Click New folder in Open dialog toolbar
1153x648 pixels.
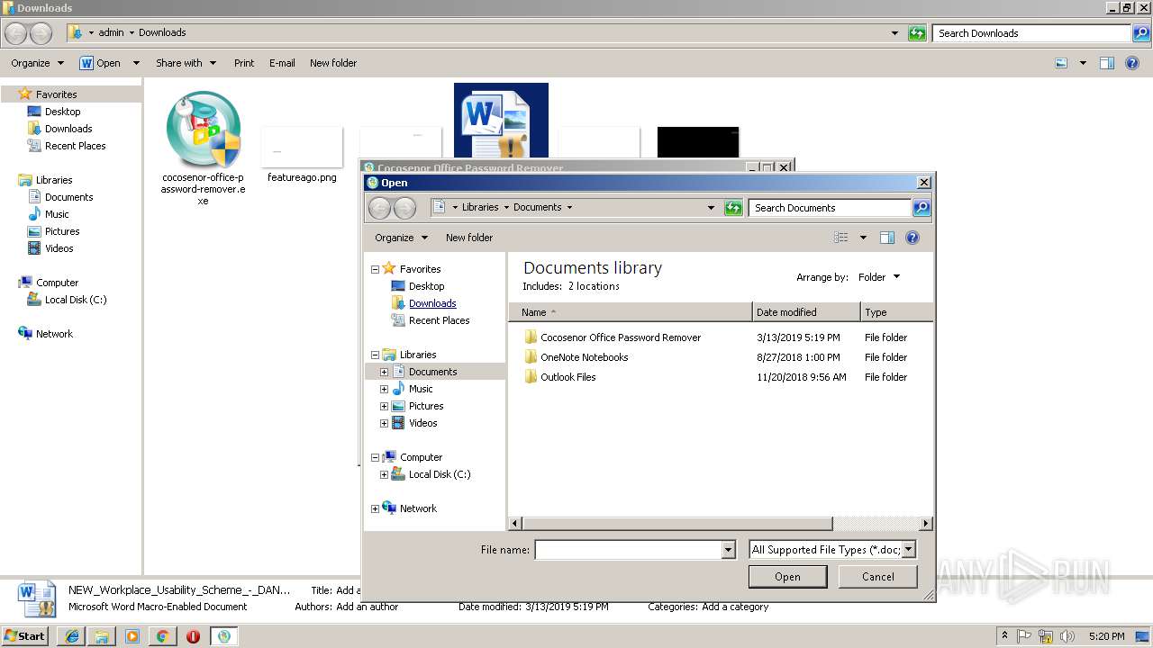click(x=469, y=238)
